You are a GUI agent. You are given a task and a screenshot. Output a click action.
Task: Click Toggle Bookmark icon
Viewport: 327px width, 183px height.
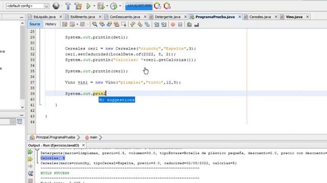pos(147,24)
